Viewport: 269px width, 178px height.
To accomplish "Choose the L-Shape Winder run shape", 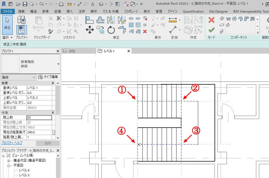I will click(246, 19).
